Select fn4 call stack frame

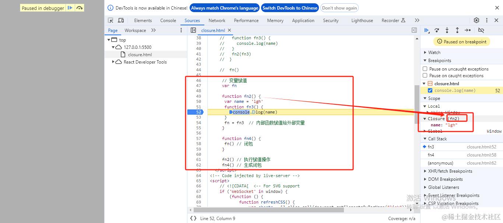(x=462, y=155)
